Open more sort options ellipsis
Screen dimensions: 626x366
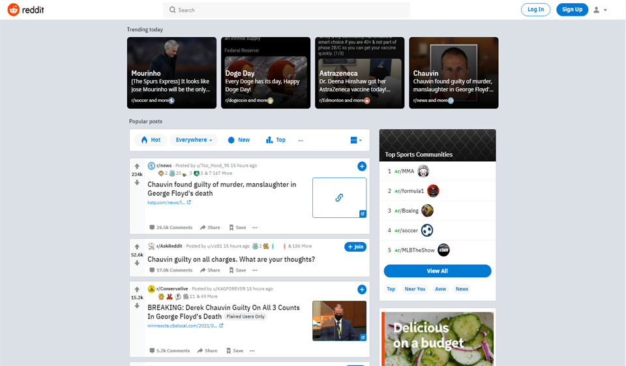click(x=301, y=140)
